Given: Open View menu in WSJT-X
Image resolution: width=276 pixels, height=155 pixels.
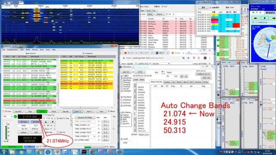Looking at the screenshot, I should click(x=22, y=50).
